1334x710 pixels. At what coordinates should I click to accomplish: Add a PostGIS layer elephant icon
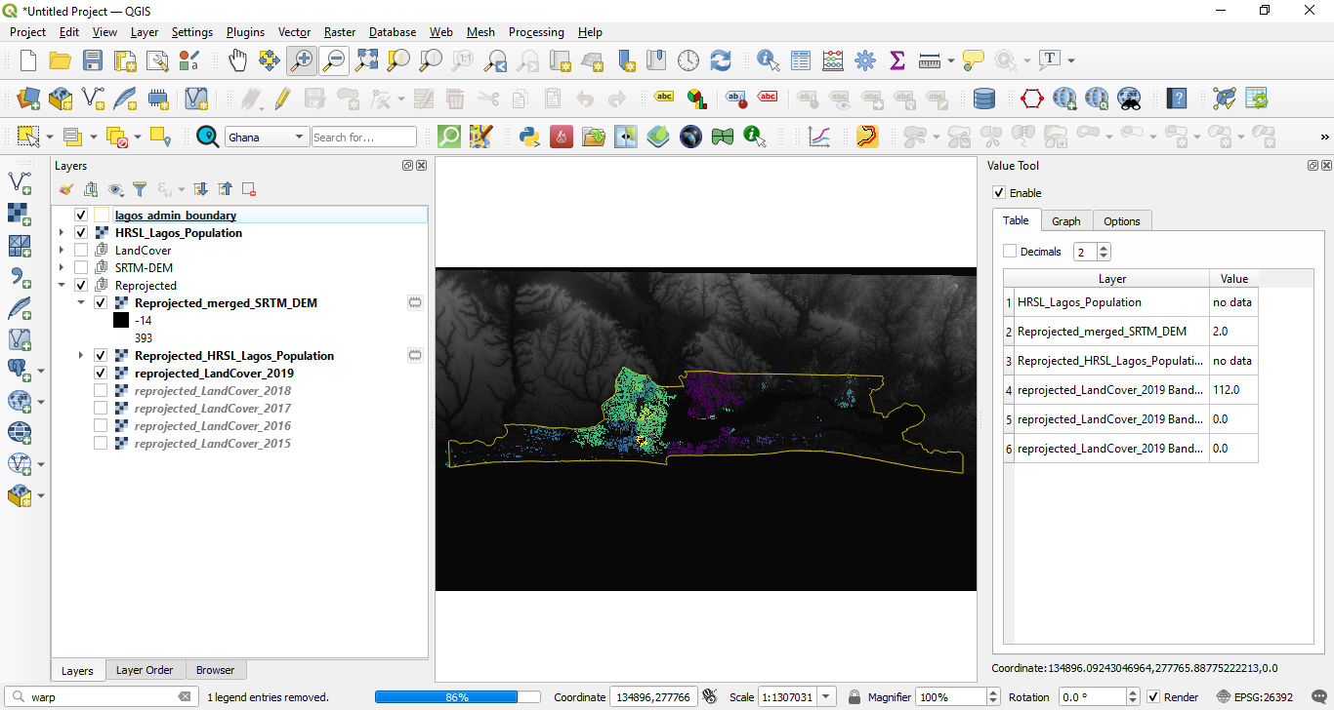pos(19,370)
